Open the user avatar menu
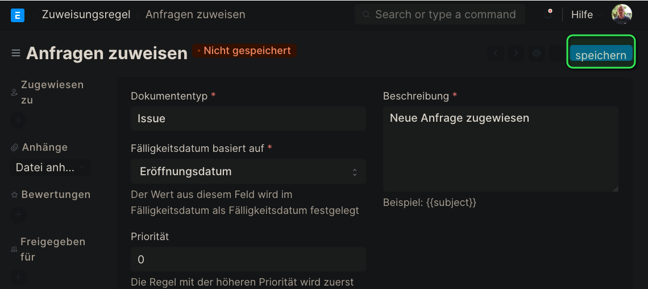648x289 pixels. click(621, 14)
